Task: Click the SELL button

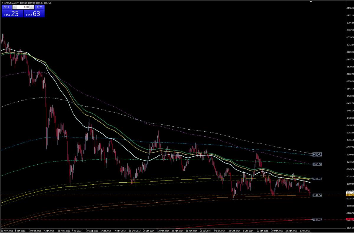Action: [x=7, y=7]
